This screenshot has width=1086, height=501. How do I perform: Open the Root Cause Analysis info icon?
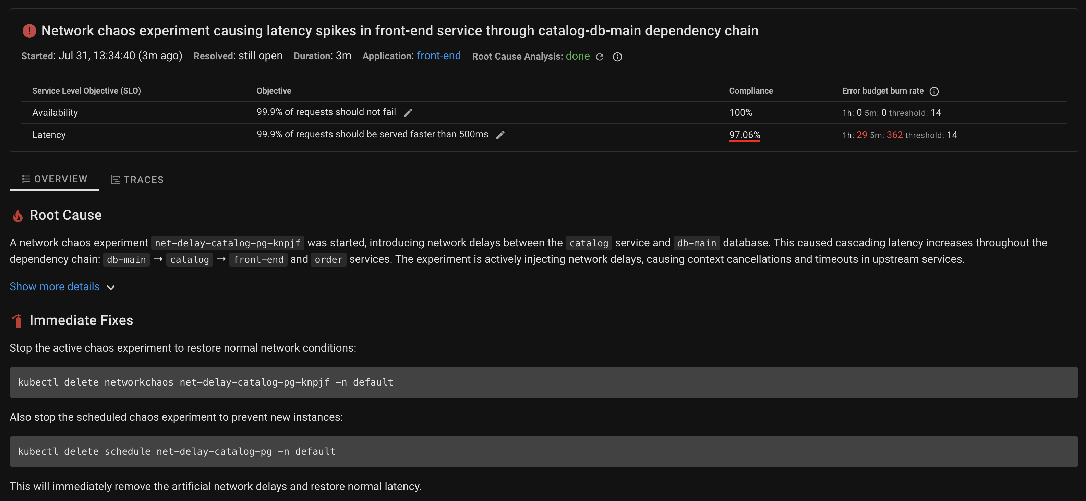coord(617,57)
